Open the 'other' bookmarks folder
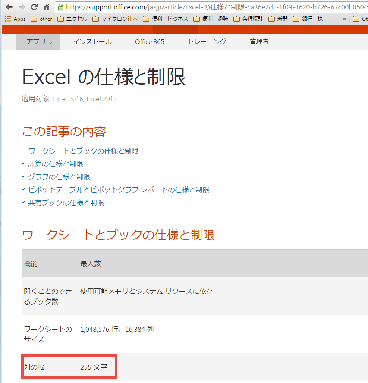 click(41, 19)
